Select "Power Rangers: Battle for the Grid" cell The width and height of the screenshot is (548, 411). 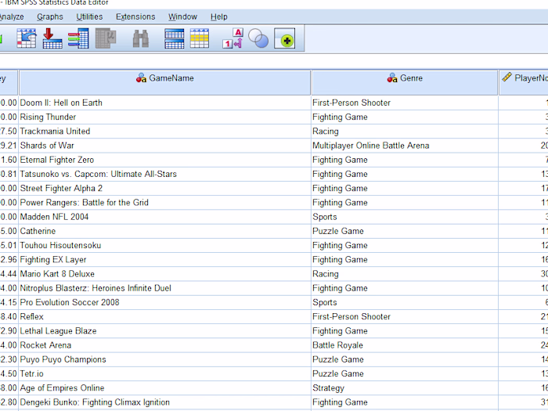(164, 203)
